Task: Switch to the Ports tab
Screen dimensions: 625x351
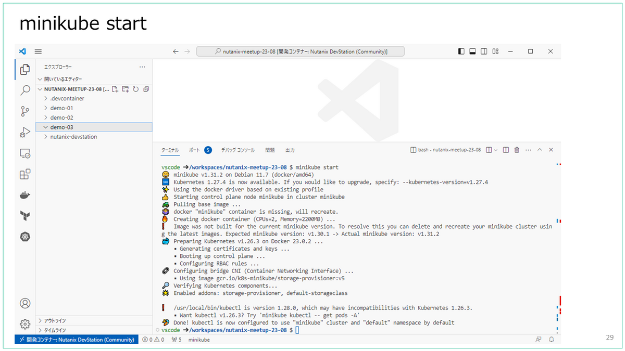Action: tap(200, 150)
